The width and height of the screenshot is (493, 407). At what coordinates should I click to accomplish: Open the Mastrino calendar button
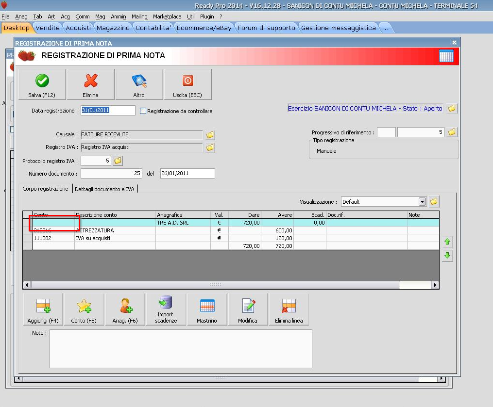[x=207, y=309]
